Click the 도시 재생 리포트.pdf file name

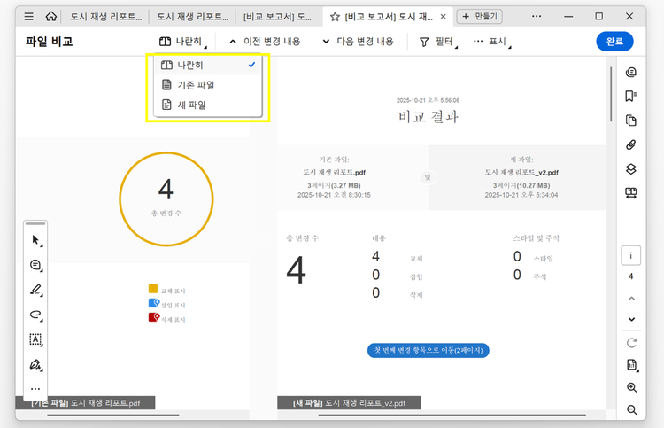[334, 173]
